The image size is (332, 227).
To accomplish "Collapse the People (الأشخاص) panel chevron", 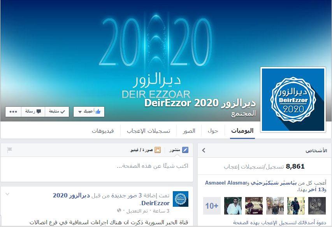I will click(x=204, y=150).
